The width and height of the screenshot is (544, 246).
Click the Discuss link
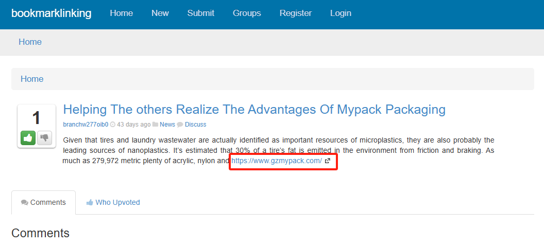tap(195, 125)
